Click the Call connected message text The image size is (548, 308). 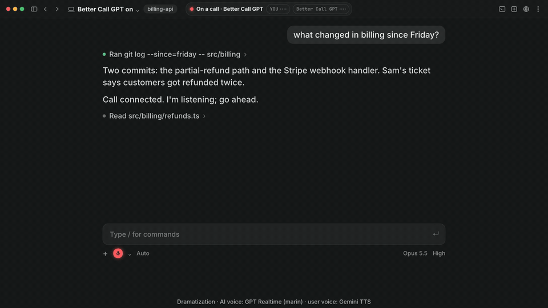[x=180, y=99]
